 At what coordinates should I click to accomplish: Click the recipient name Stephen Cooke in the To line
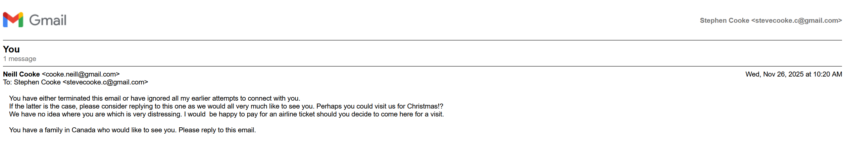click(x=37, y=82)
